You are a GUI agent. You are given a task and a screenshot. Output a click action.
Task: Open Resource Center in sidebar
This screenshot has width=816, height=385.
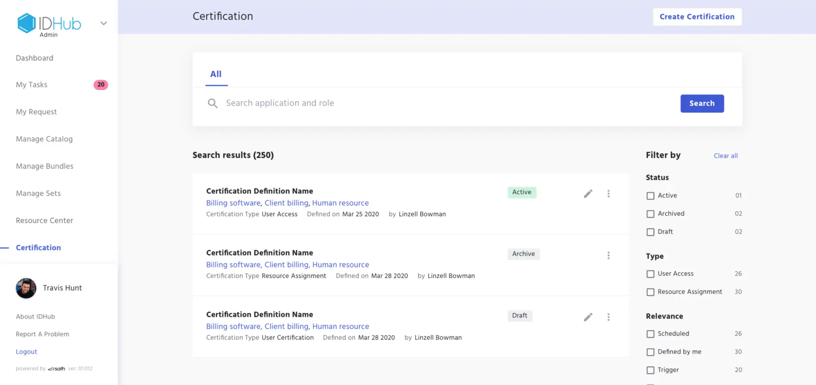(45, 220)
